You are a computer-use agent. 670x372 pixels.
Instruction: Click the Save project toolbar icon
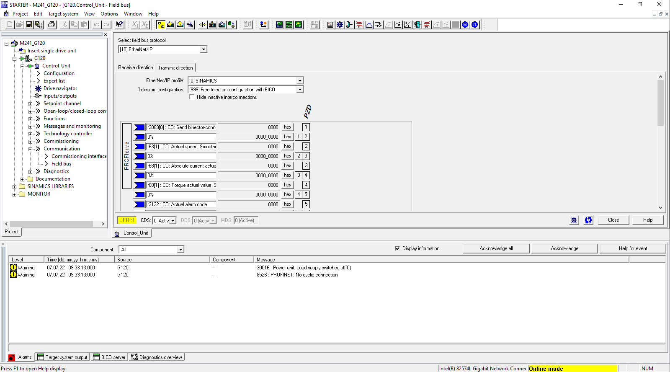(29, 25)
